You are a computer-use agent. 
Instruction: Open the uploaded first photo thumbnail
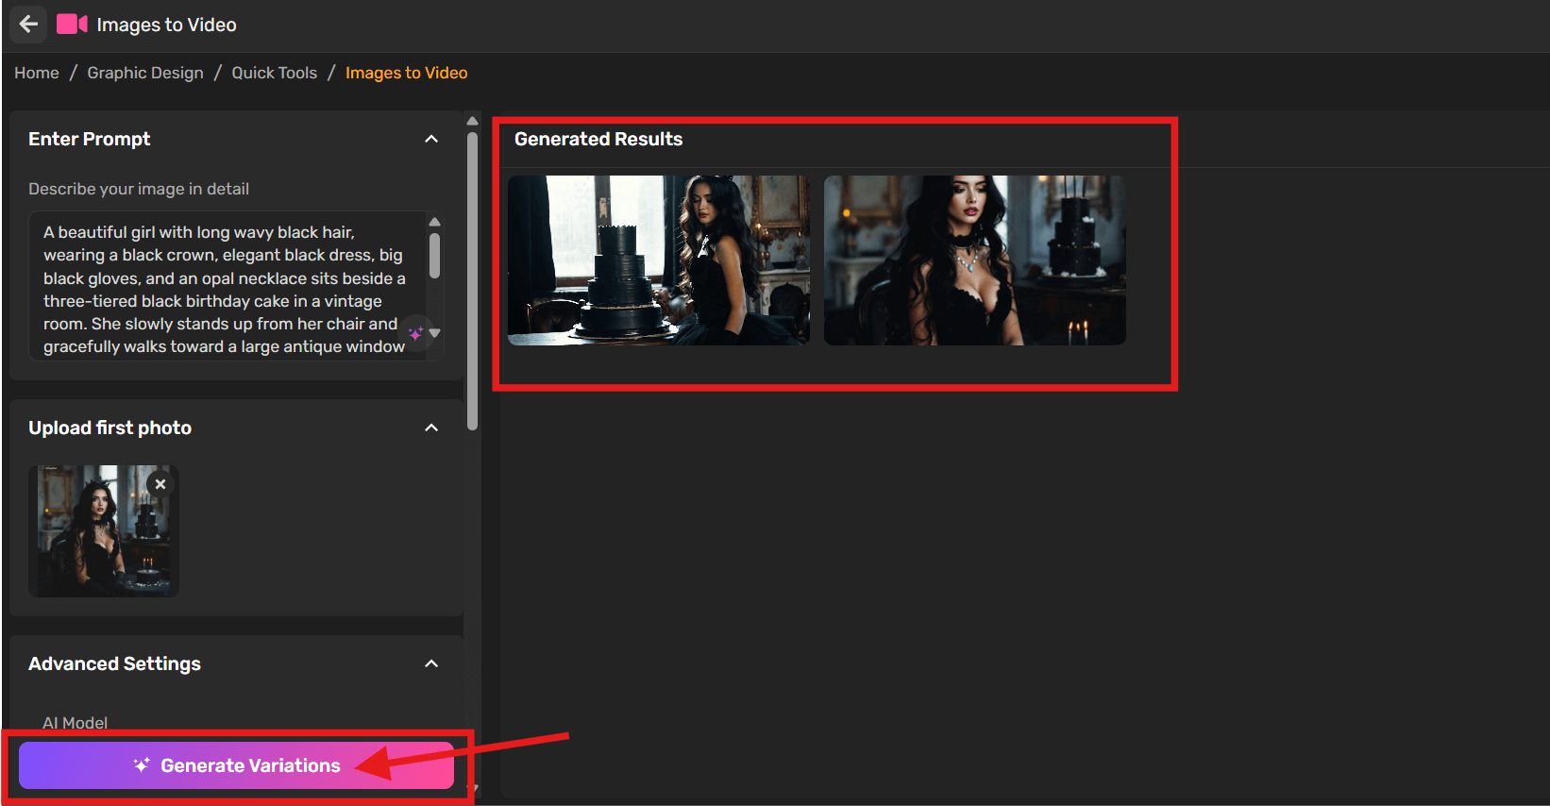(104, 530)
